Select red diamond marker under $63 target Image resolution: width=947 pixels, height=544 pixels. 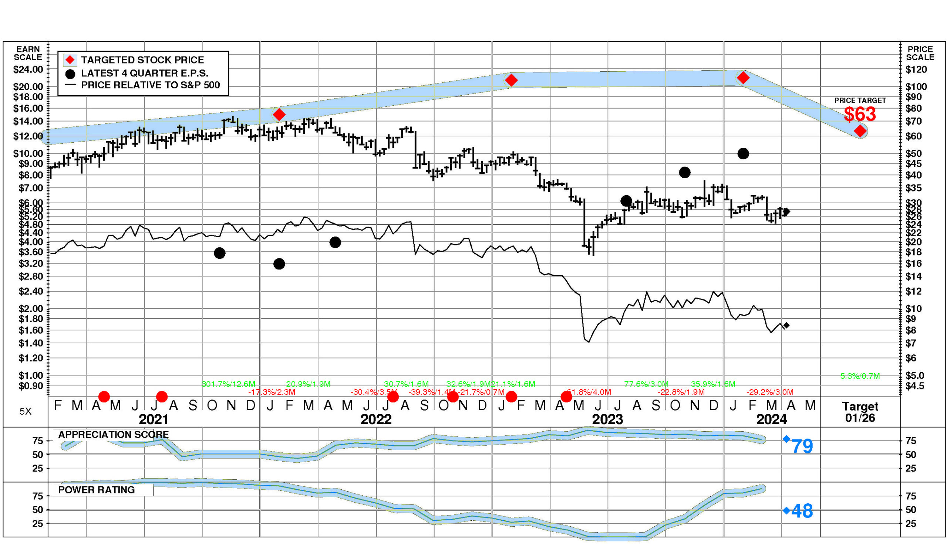(860, 131)
